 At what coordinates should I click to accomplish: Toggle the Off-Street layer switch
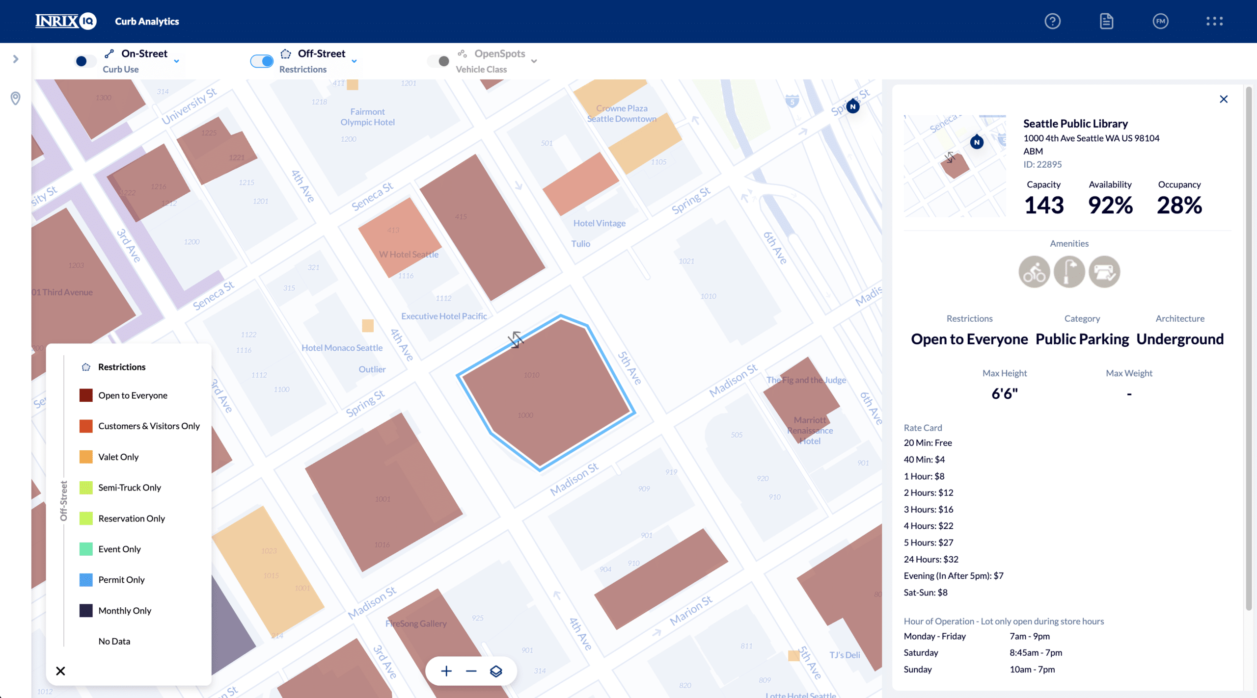tap(262, 61)
